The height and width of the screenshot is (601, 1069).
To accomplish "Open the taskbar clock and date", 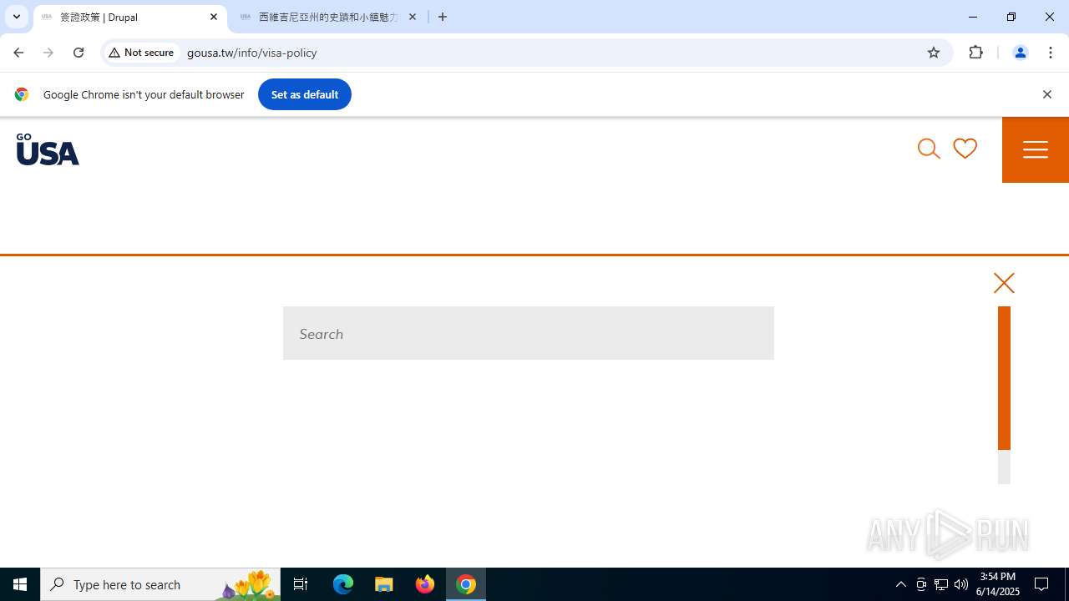I will pyautogui.click(x=998, y=584).
